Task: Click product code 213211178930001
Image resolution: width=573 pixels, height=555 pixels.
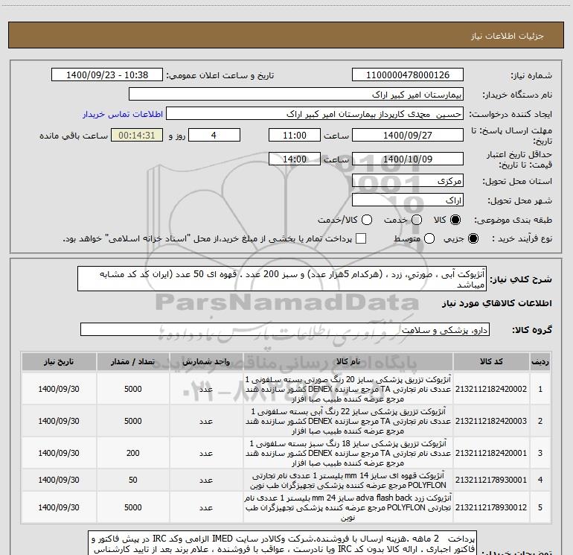Action: pyautogui.click(x=491, y=480)
